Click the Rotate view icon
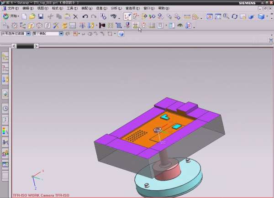This screenshot has width=274, height=198. (x=234, y=16)
